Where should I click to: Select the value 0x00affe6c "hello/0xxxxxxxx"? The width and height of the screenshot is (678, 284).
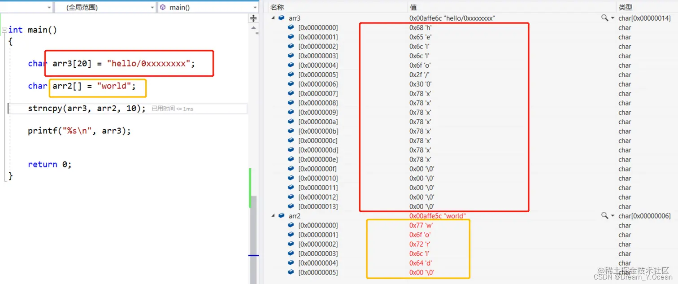(x=452, y=18)
